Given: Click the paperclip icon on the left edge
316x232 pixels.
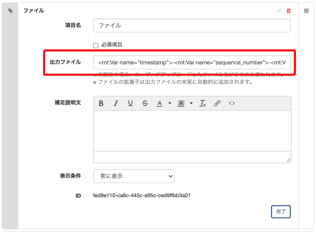Looking at the screenshot, I should pos(10,11).
